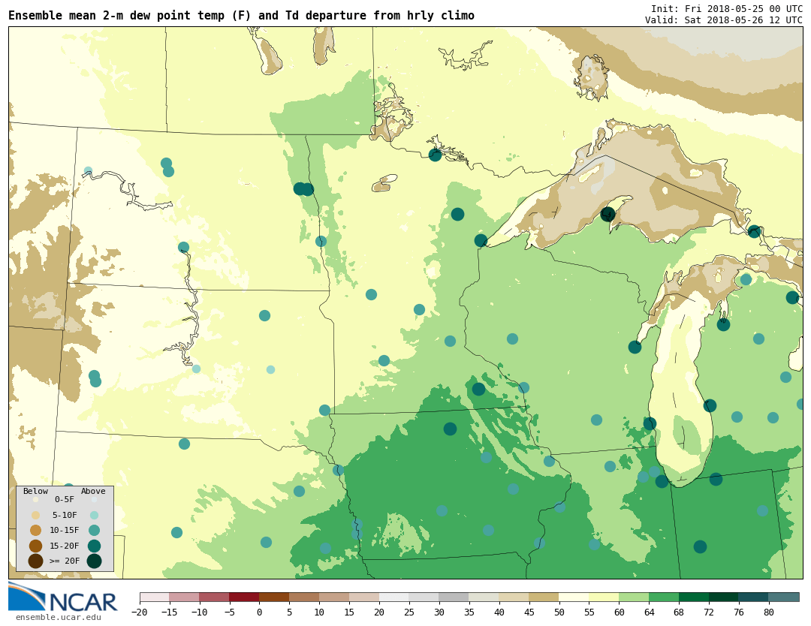Pick the 20 to 25 near-white colorbar swatch

395,597
